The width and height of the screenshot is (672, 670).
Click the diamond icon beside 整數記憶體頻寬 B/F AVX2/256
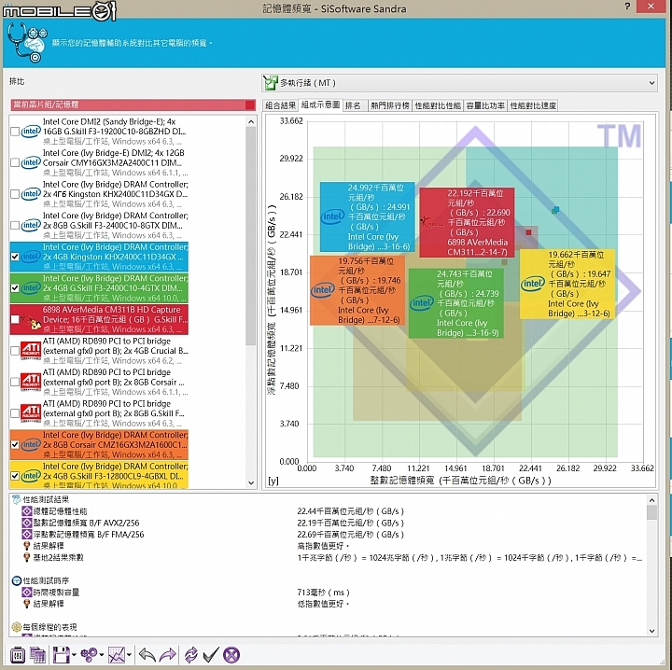tap(27, 523)
